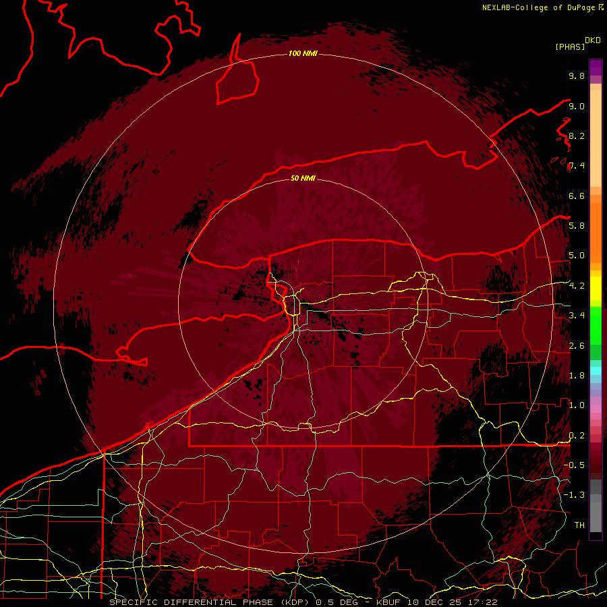The height and width of the screenshot is (607, 607).
Task: Click the 50 NMI range ring label
Action: coord(303,178)
